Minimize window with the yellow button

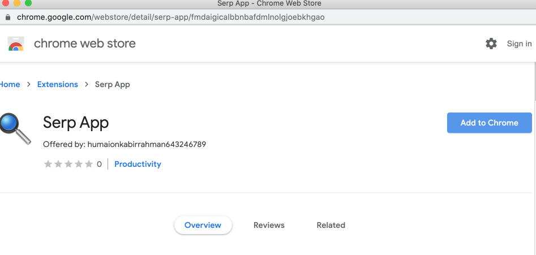click(x=16, y=3)
